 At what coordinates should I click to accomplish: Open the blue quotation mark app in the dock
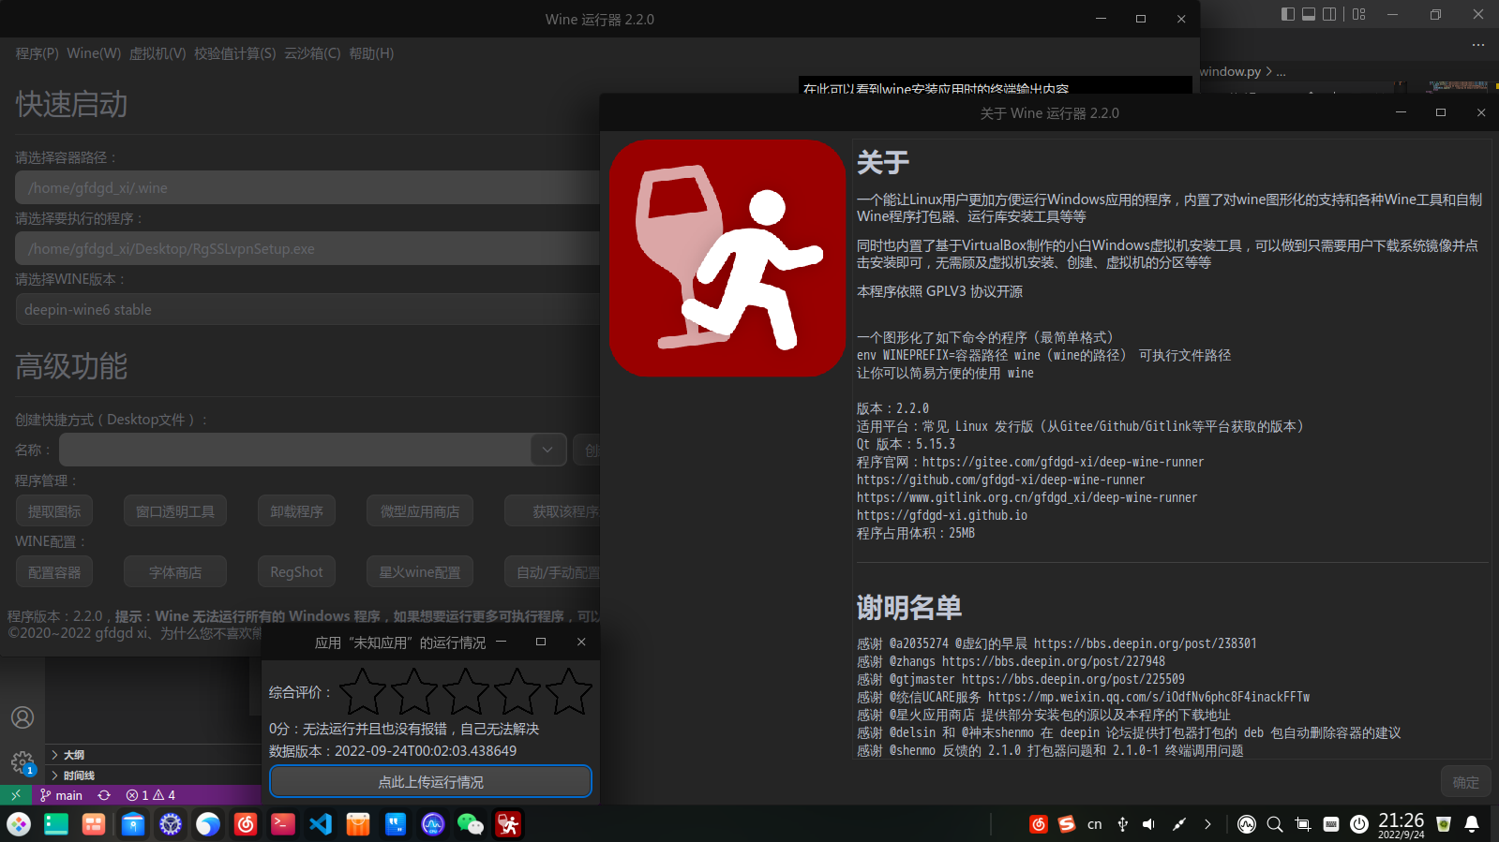[396, 824]
